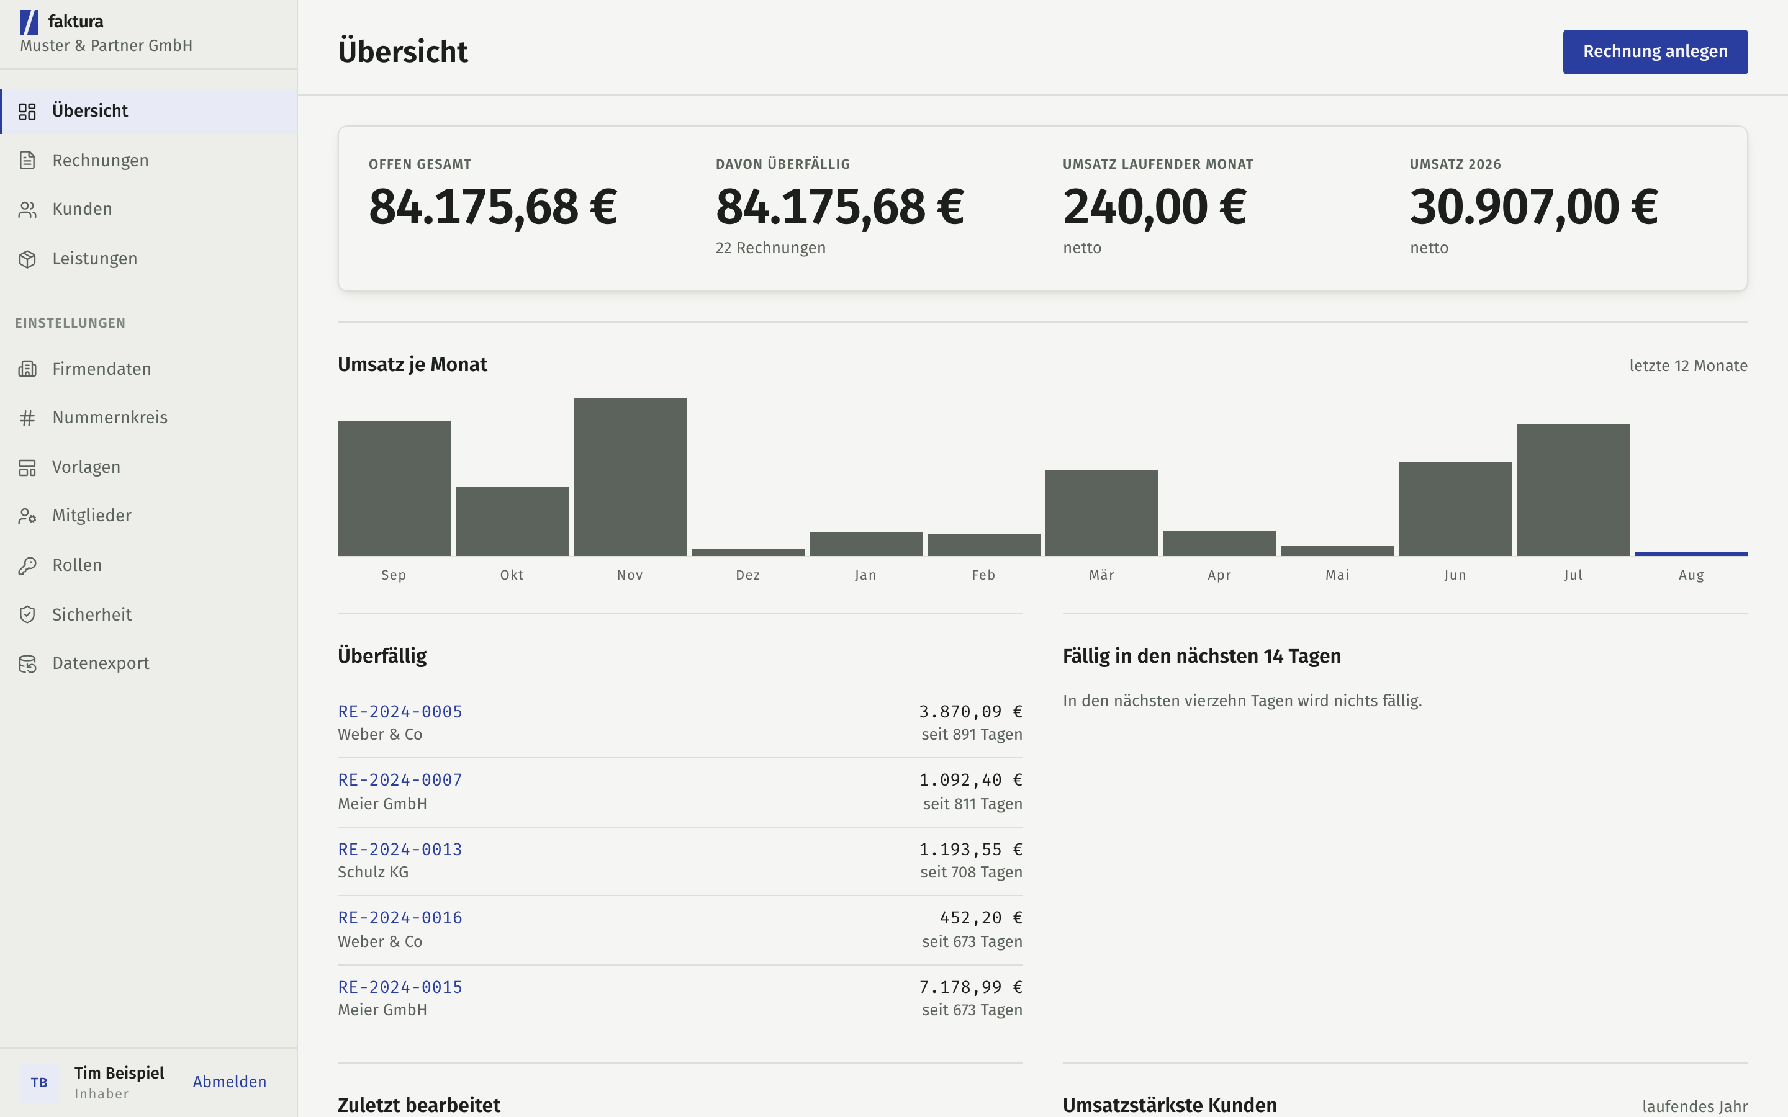Open Leistungen in the sidebar
Viewport: 1788px width, 1117px height.
tap(148, 259)
